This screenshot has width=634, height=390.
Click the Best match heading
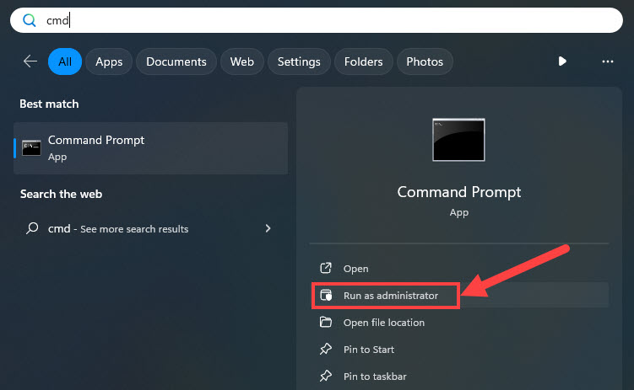49,104
